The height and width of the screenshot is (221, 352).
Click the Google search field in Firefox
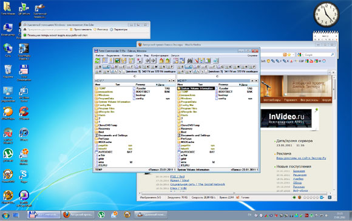pos(317,54)
